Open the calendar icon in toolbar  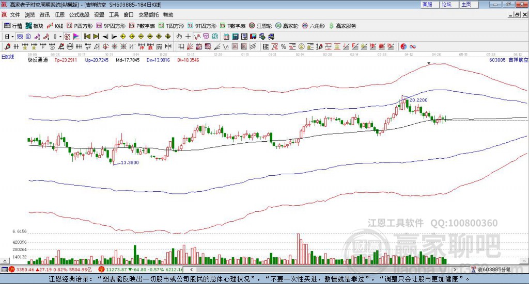tap(226, 37)
